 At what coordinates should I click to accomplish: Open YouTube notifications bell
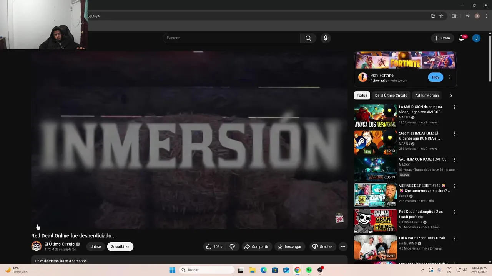pyautogui.click(x=462, y=38)
